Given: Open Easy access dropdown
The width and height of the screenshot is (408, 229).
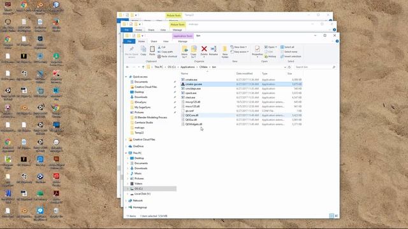Looking at the screenshot, I should click(x=240, y=52).
